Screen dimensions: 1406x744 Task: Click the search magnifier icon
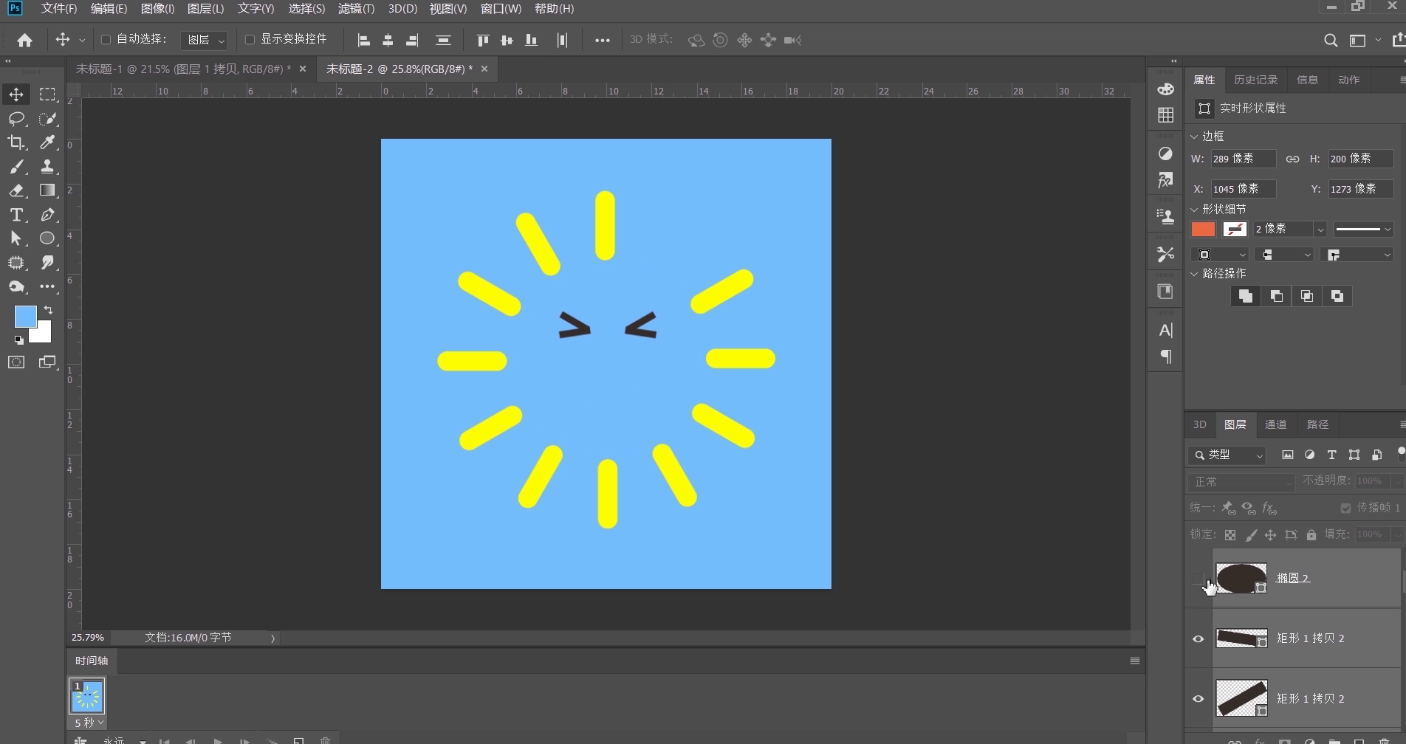tap(1331, 41)
